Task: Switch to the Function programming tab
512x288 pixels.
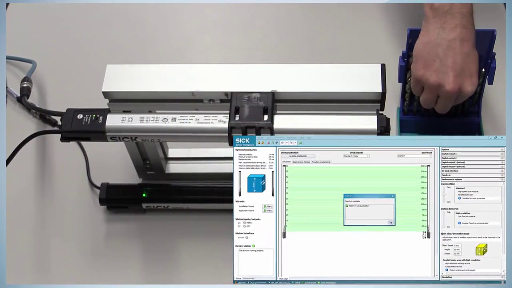Action: (321, 162)
